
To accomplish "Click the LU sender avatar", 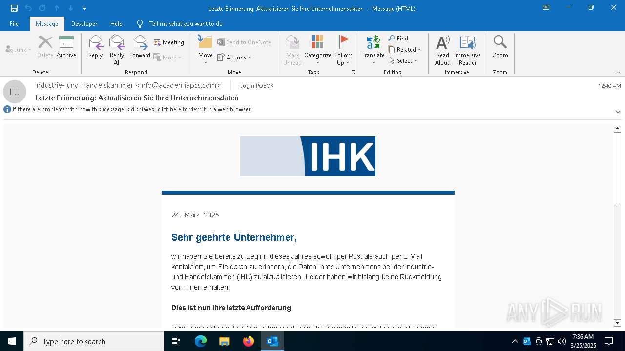I will point(15,92).
